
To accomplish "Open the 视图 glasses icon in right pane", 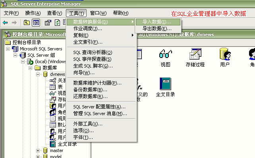I will click(165, 58).
